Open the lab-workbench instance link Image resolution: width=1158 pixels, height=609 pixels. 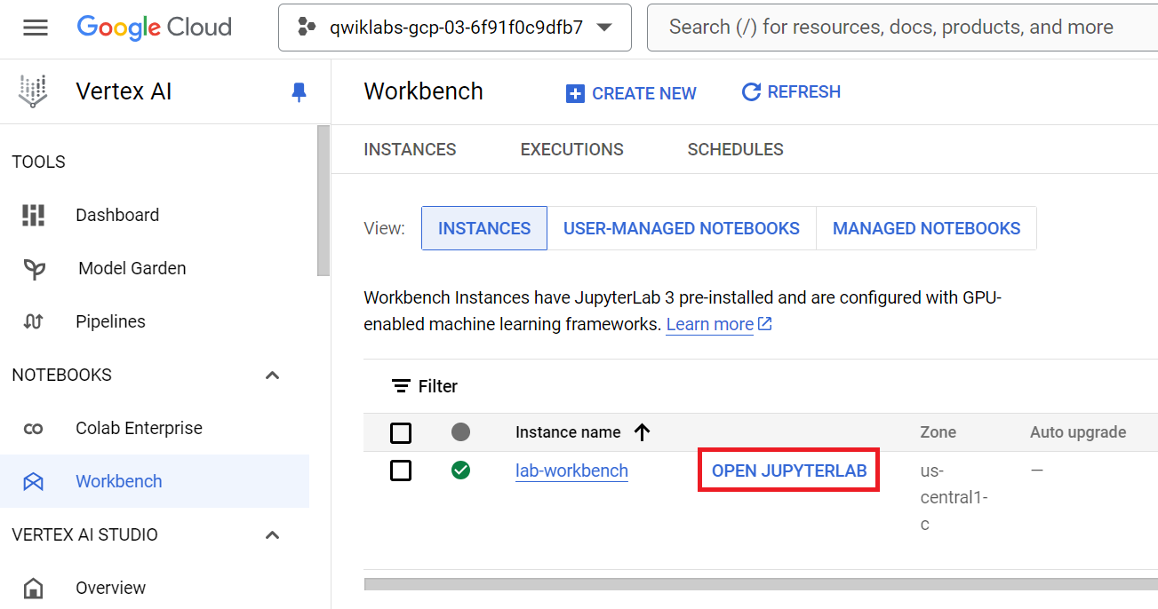(571, 471)
